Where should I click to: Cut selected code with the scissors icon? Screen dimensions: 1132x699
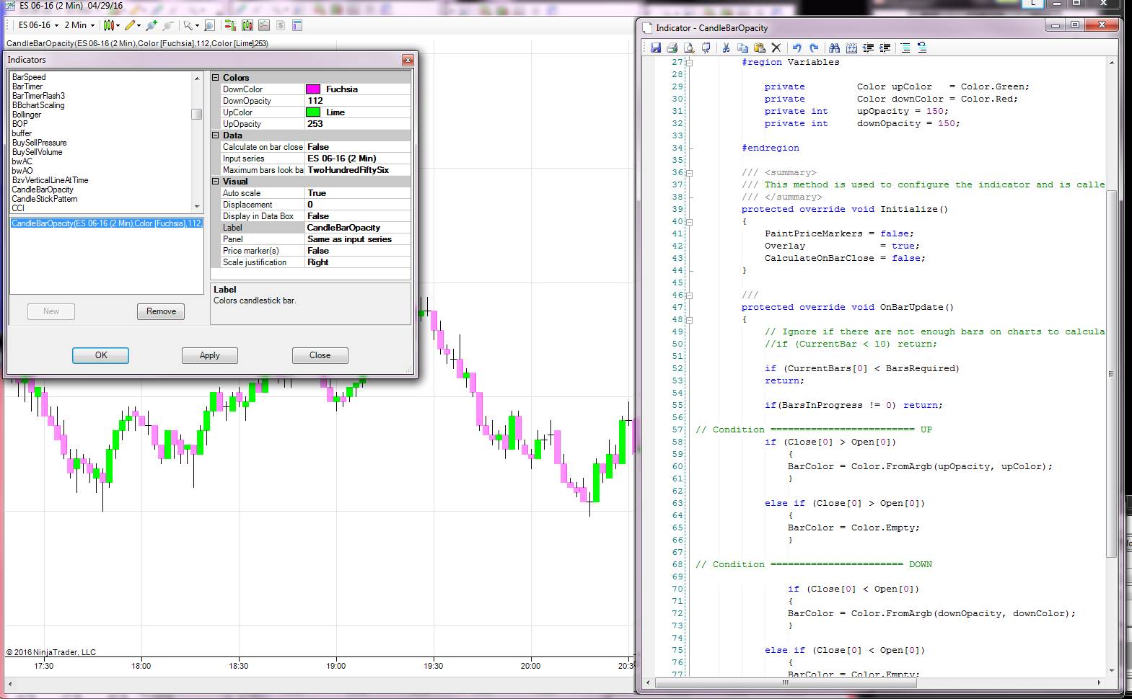tap(726, 48)
